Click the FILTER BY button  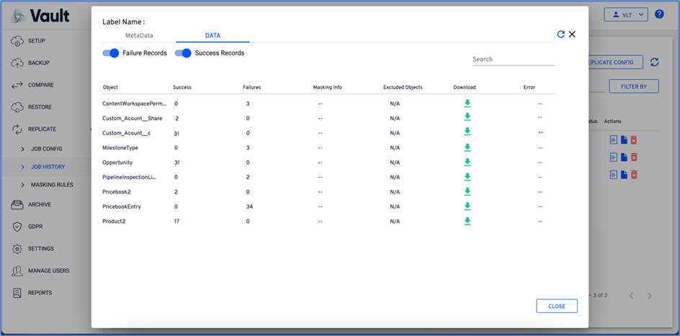point(633,86)
